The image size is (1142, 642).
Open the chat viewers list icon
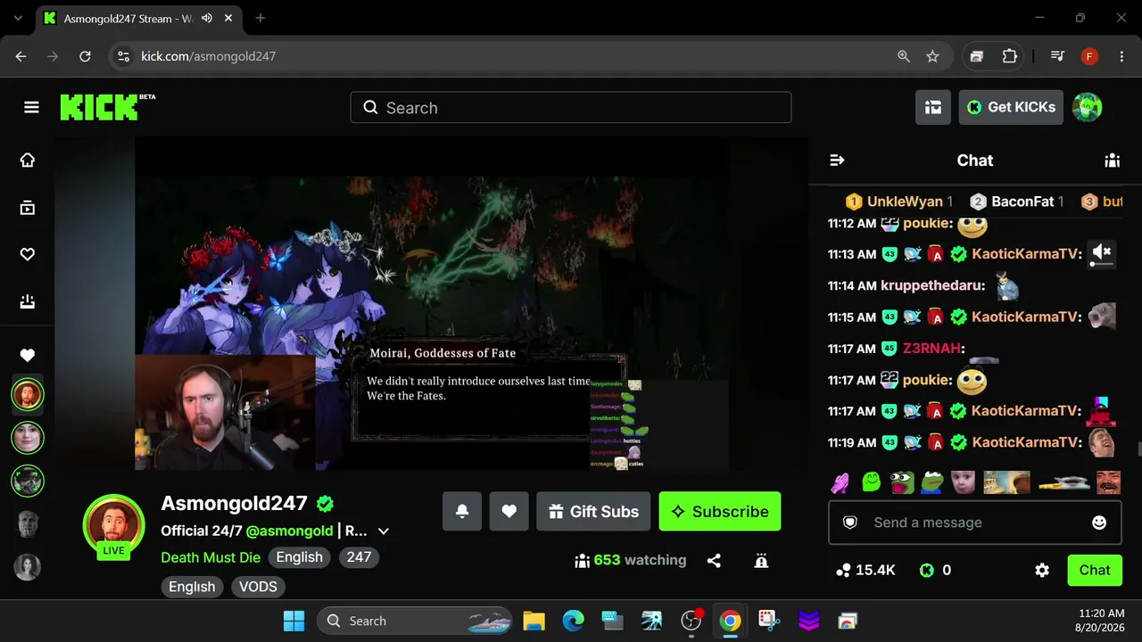(1112, 160)
